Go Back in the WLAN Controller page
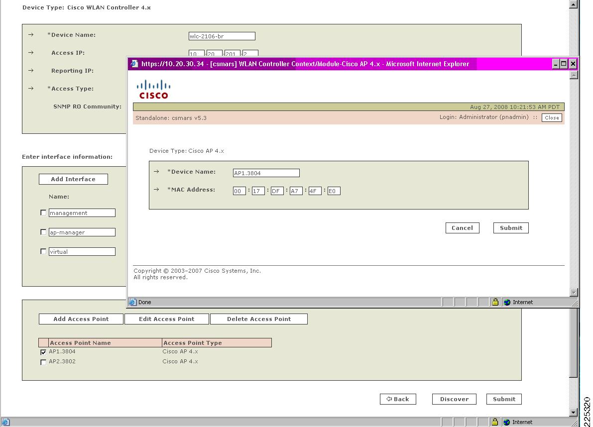 click(x=398, y=399)
